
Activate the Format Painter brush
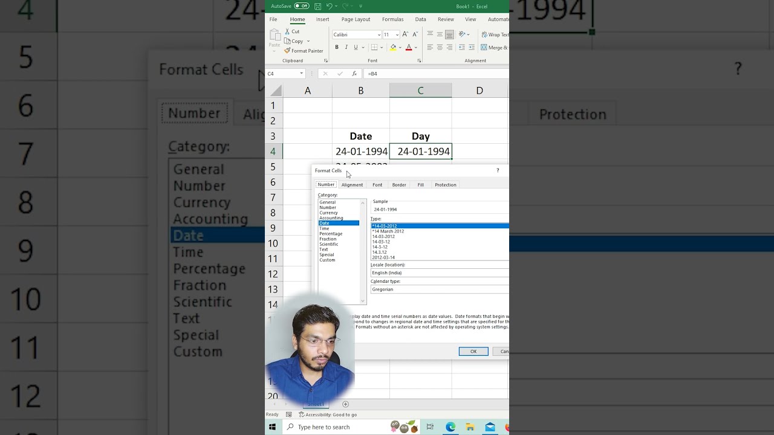pyautogui.click(x=304, y=51)
